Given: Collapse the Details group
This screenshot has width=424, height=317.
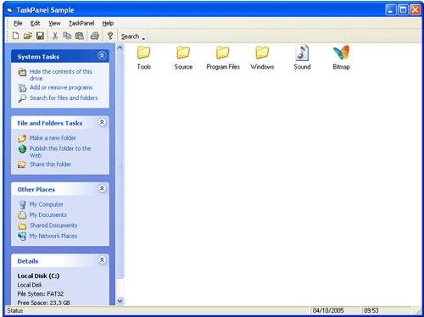Looking at the screenshot, I should (102, 259).
